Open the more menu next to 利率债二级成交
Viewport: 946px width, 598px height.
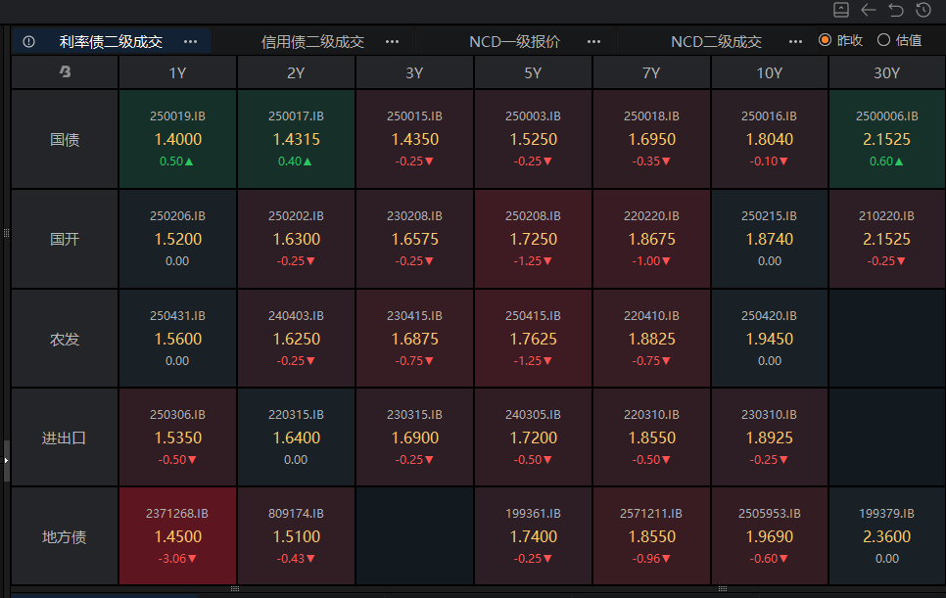click(191, 42)
